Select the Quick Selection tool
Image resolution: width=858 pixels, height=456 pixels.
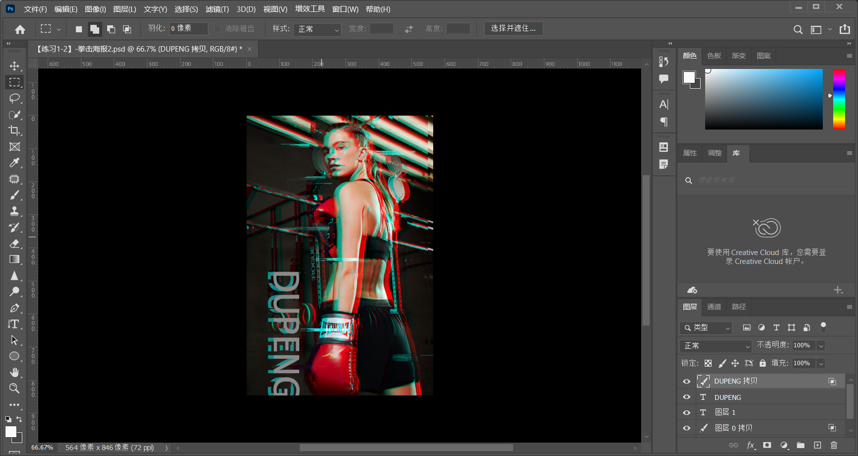tap(14, 115)
